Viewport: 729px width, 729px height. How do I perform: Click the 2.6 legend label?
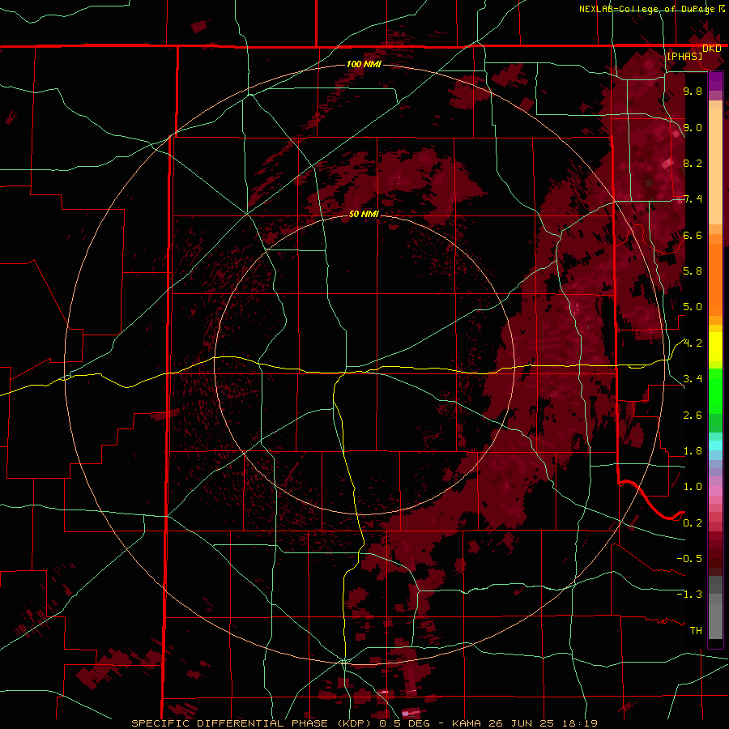693,415
